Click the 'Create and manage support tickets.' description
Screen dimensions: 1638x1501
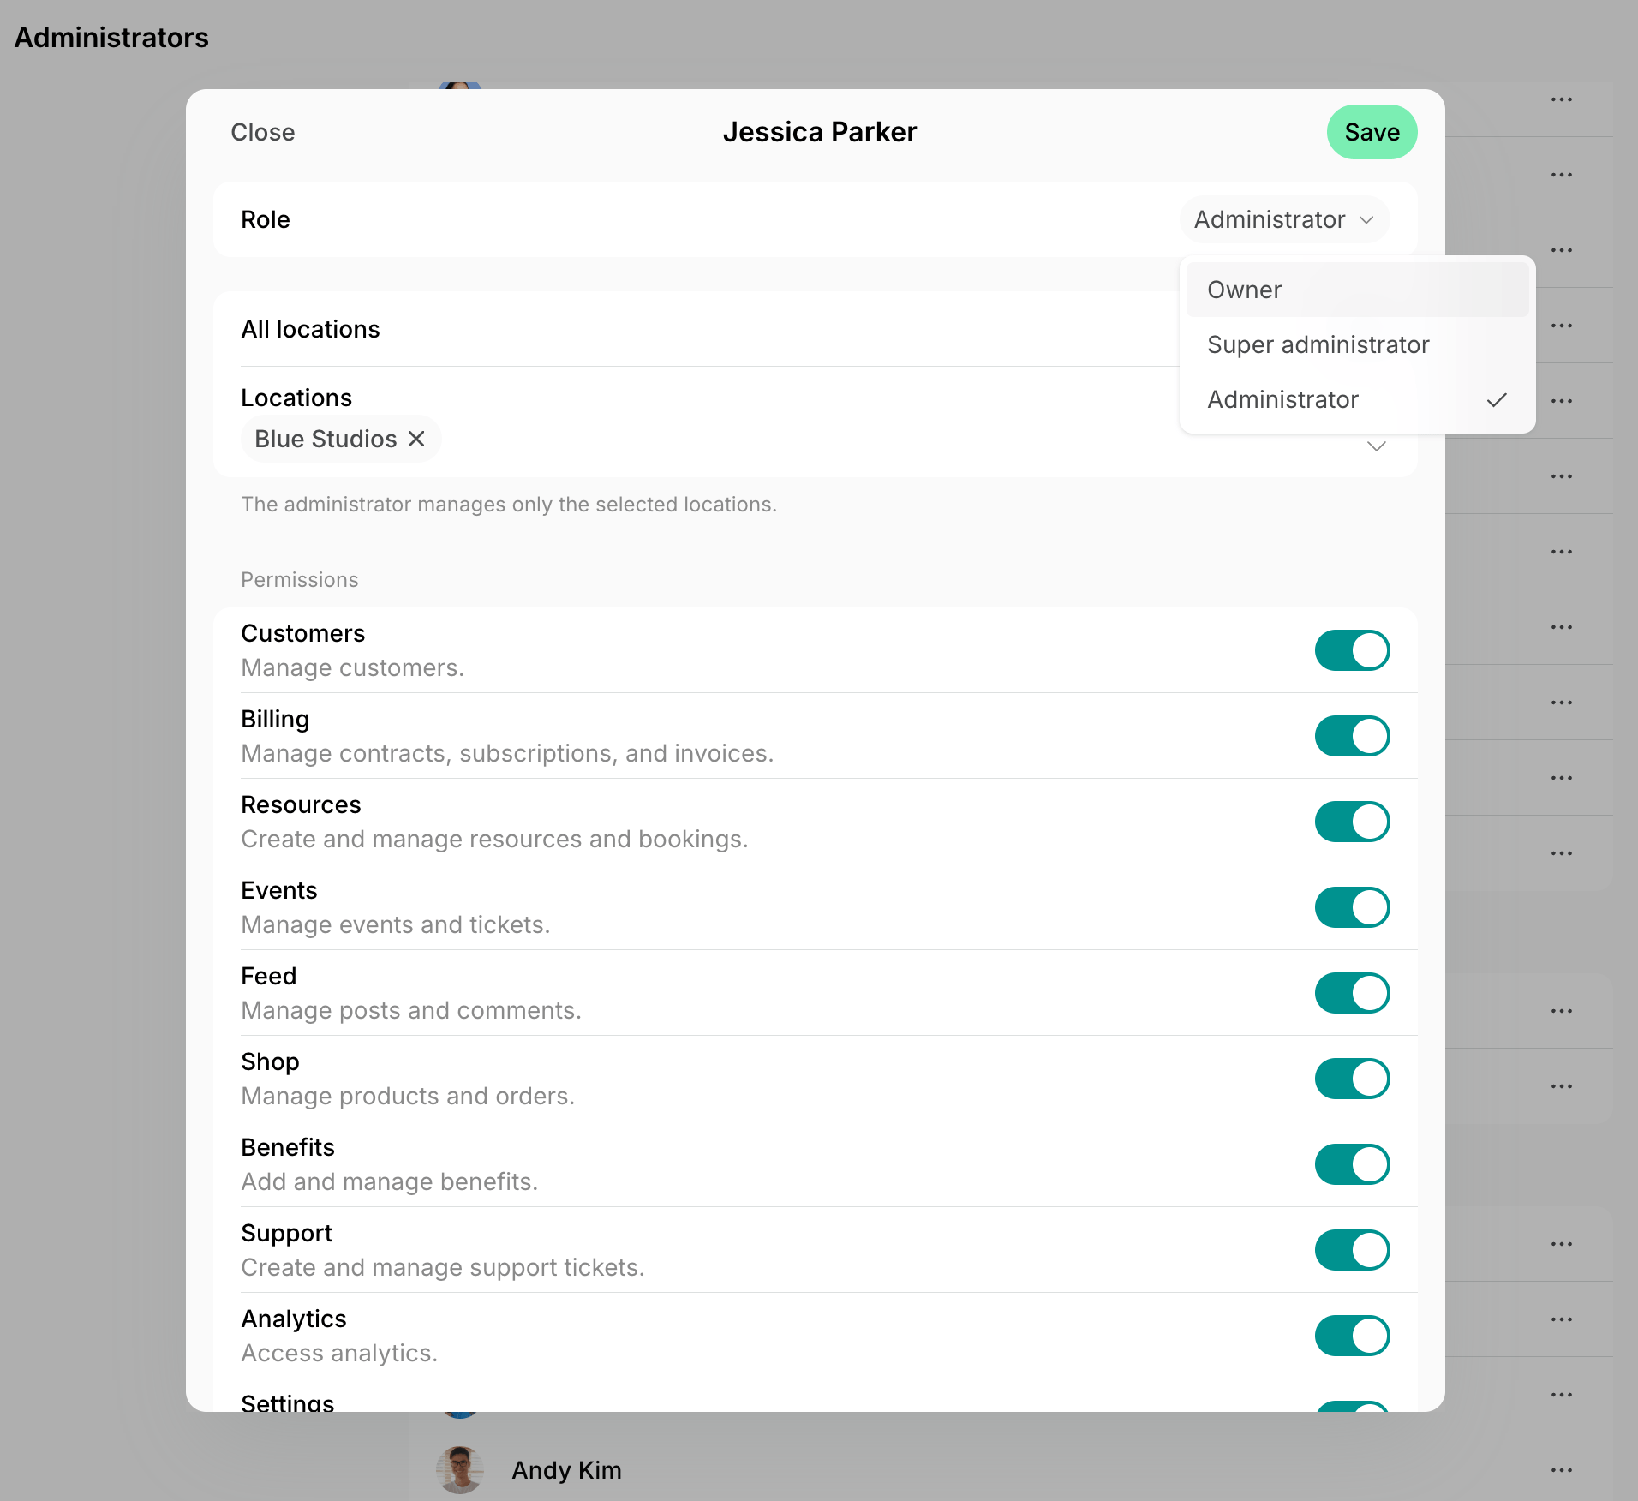[443, 1267]
